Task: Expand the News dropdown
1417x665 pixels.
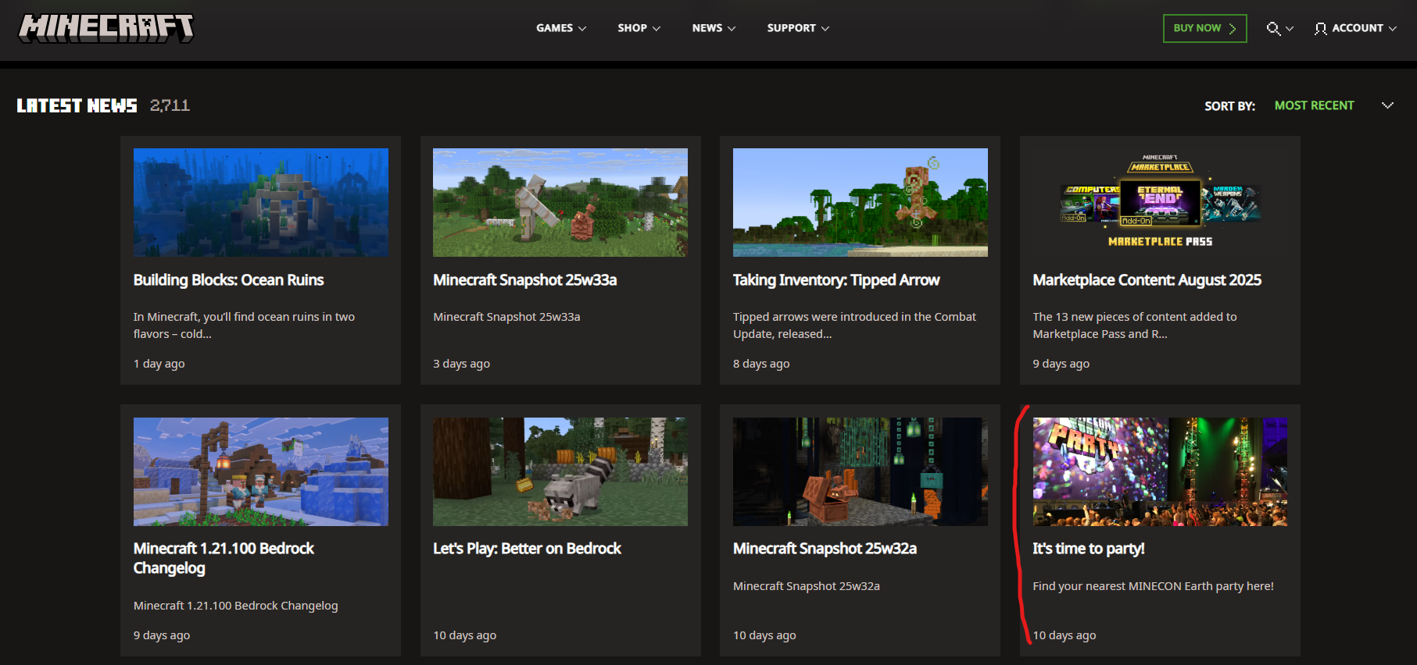Action: pos(713,28)
